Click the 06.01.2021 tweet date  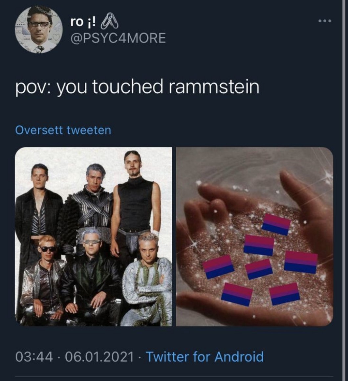tap(99, 357)
